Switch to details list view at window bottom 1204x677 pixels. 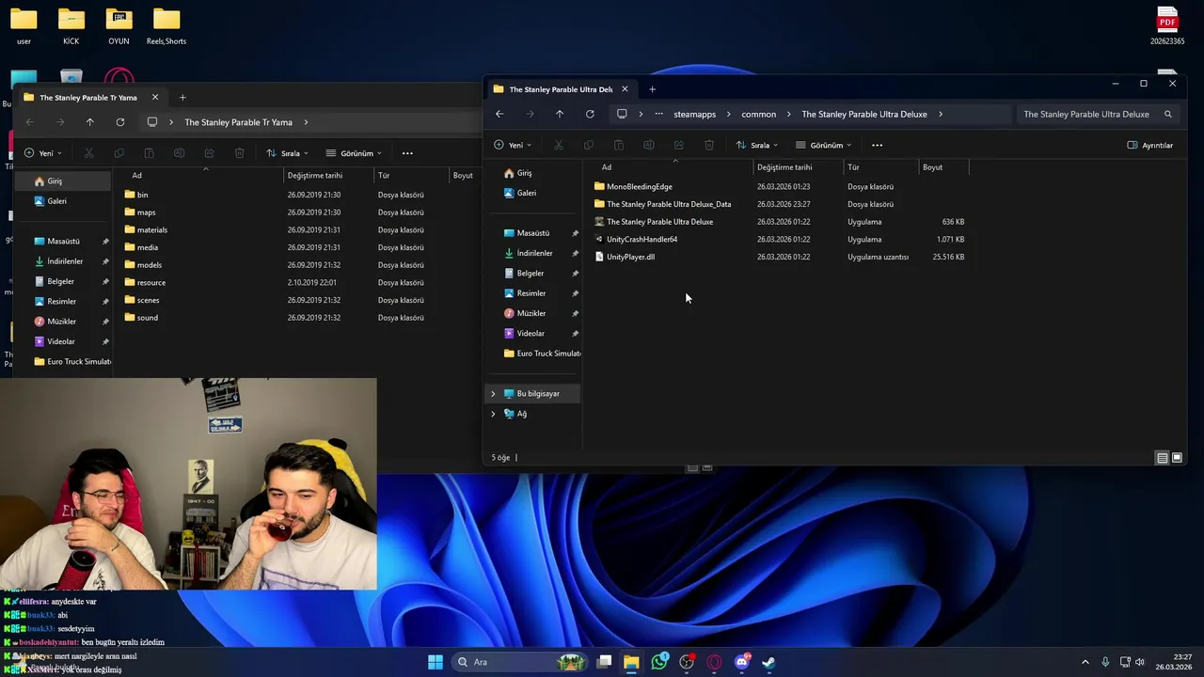pyautogui.click(x=1162, y=458)
